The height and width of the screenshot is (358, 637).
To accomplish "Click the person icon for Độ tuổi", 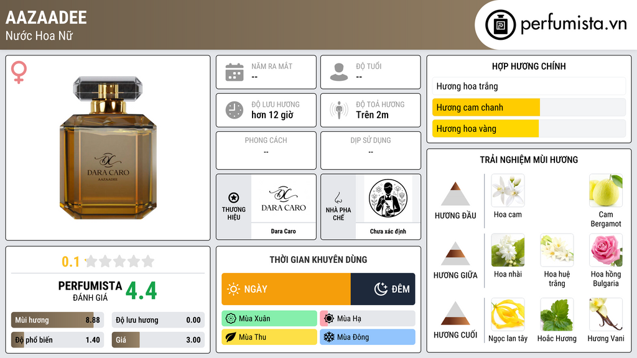I will pyautogui.click(x=339, y=72).
